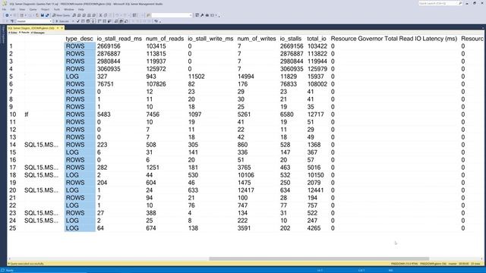486x273 pixels.
Task: Click the num_of_reads column header
Action: 165,39
